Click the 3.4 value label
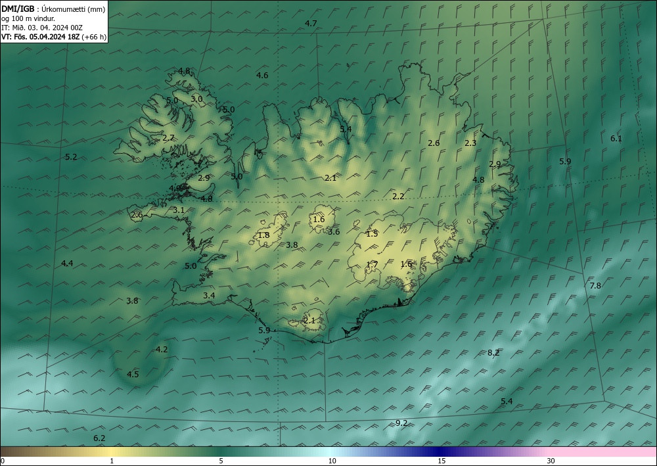The height and width of the screenshot is (466, 657). tap(209, 296)
